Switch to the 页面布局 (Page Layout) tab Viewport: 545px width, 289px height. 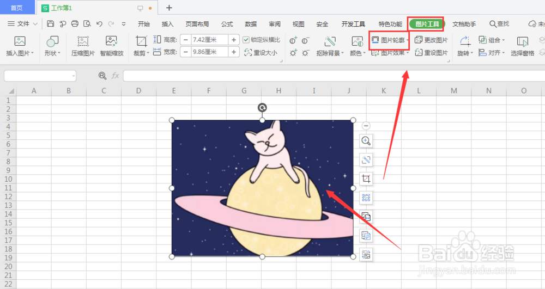197,24
